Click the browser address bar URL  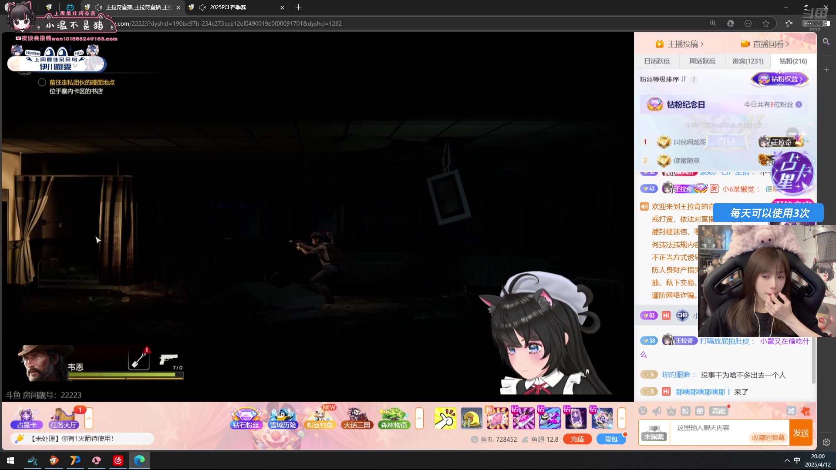click(x=230, y=23)
